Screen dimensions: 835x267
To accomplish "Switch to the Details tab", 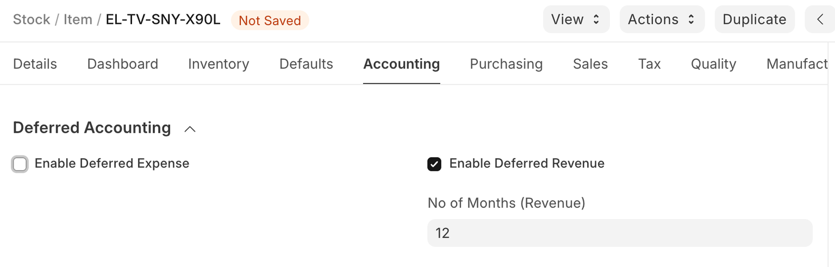I will click(x=35, y=64).
